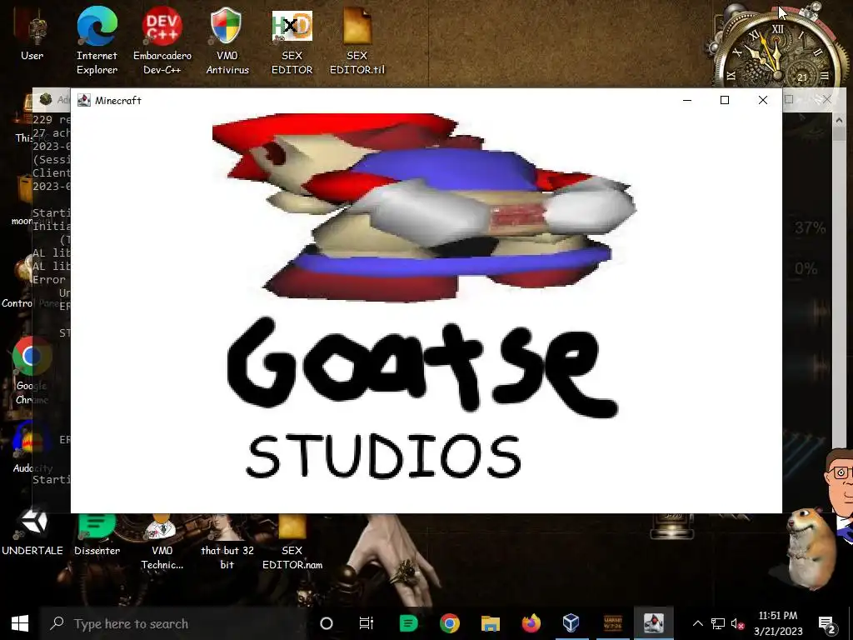This screenshot has height=640, width=853.
Task: Click the background window scrollbar up arrow
Action: (x=838, y=120)
